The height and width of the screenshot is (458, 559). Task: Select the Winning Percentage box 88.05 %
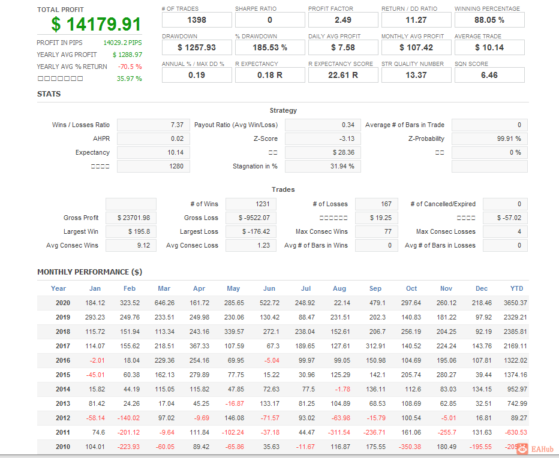tap(489, 20)
